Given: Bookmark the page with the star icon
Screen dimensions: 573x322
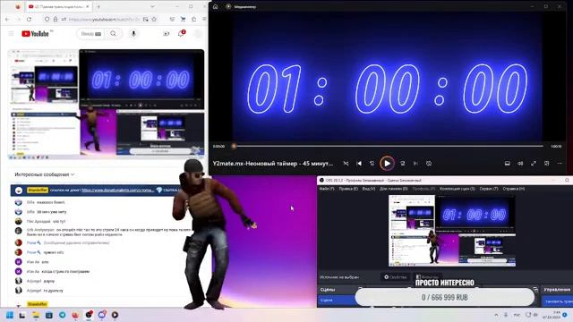Looking at the screenshot, I should (x=154, y=19).
